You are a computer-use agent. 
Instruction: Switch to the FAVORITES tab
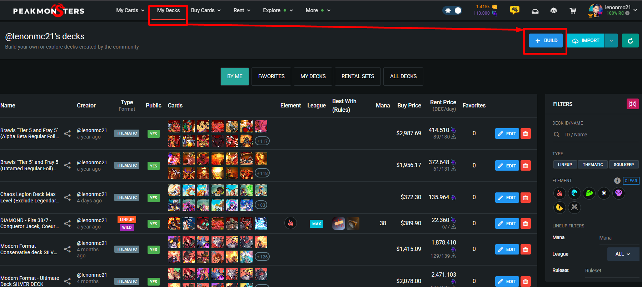(x=272, y=76)
